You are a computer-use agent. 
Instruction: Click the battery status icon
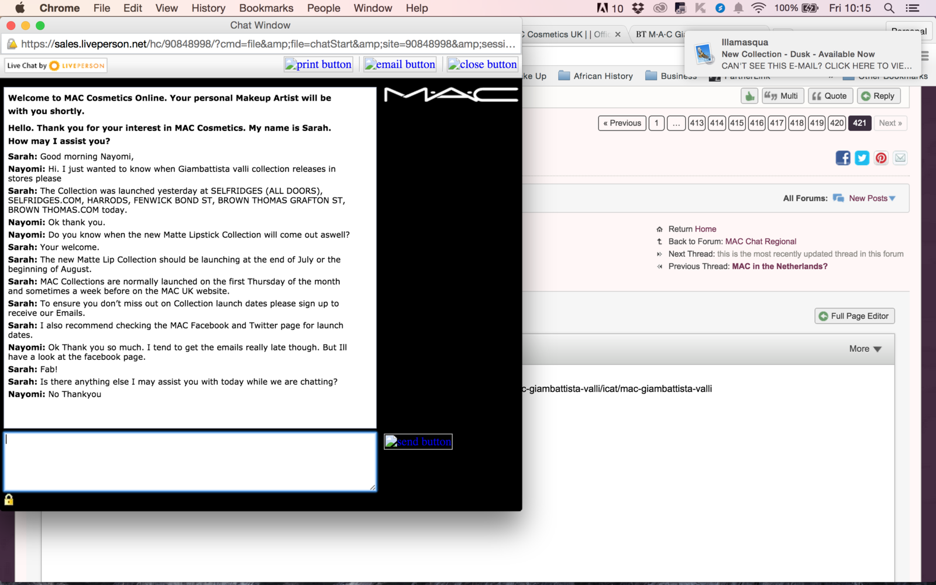810,8
